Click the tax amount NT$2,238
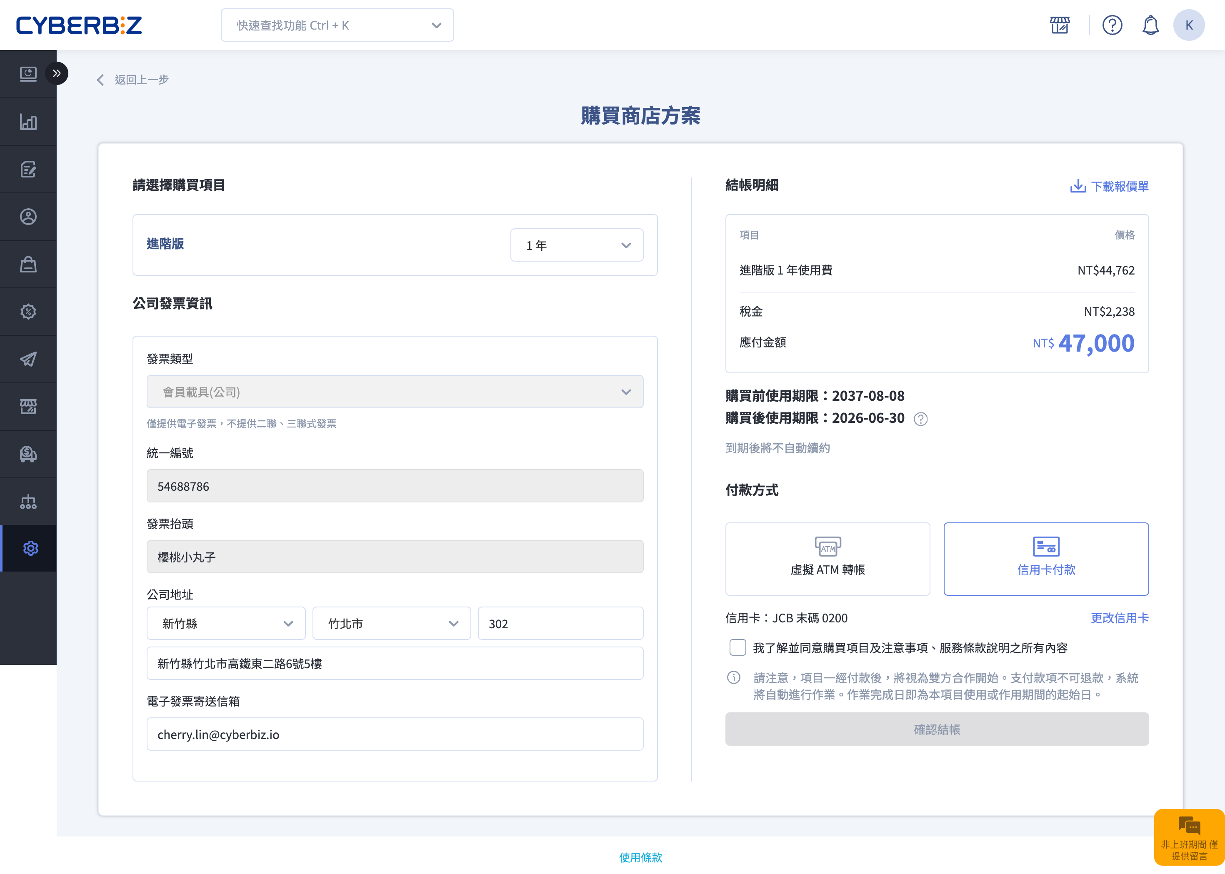Image resolution: width=1225 pixels, height=874 pixels. tap(1109, 311)
